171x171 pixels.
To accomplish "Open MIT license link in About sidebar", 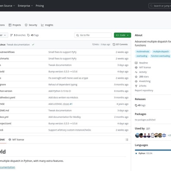I will pos(145,67).
